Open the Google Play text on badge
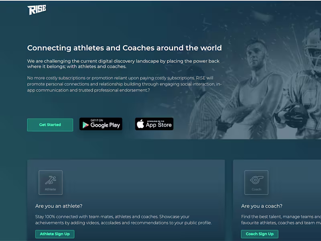 point(105,125)
